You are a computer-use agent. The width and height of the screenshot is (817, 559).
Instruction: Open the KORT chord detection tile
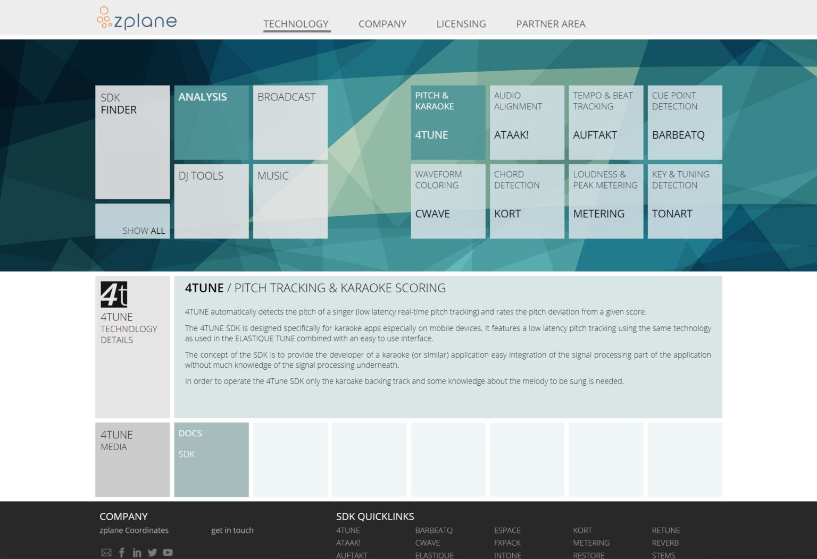(527, 201)
